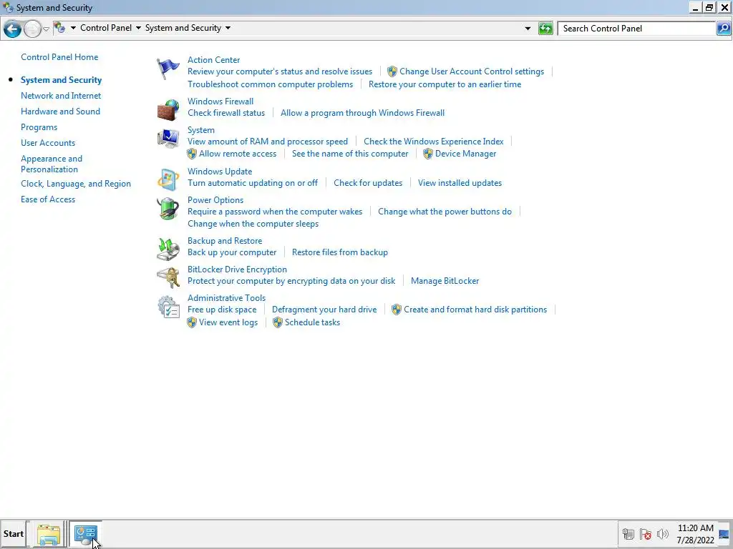This screenshot has width=733, height=549.
Task: Open the Action Center tray flag icon
Action: (646, 534)
